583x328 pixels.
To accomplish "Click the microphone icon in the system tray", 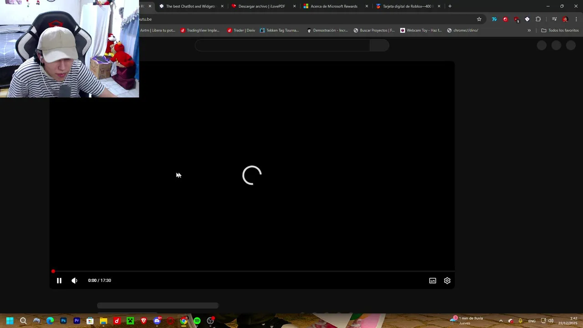I will click(x=521, y=321).
